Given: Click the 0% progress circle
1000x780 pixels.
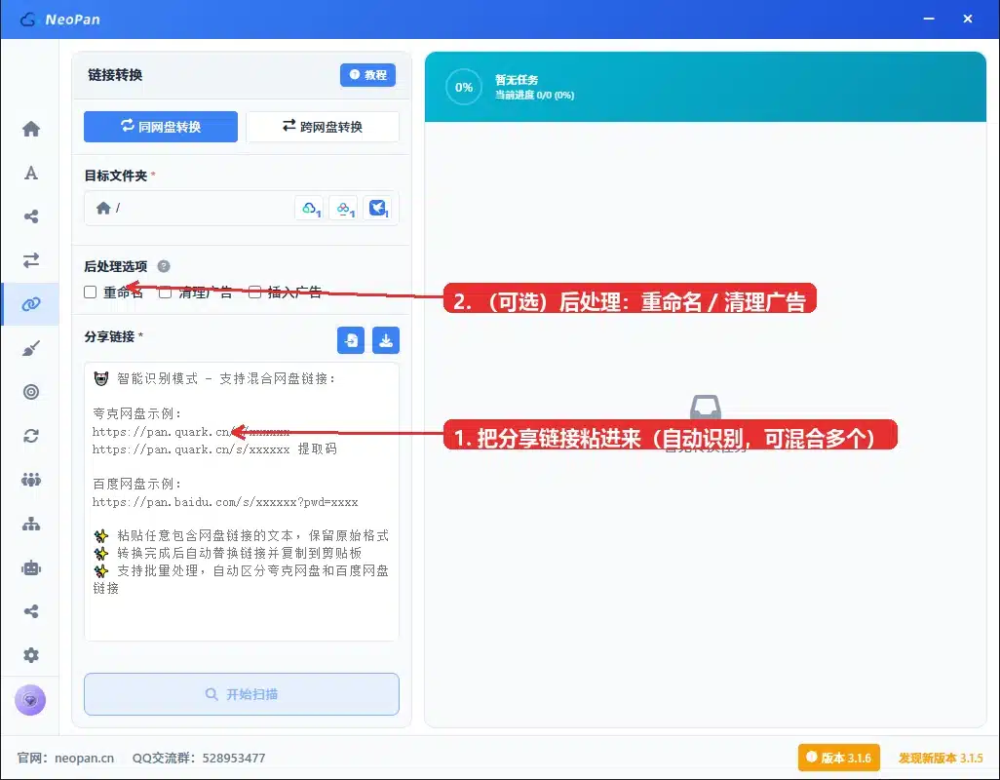Looking at the screenshot, I should point(464,88).
